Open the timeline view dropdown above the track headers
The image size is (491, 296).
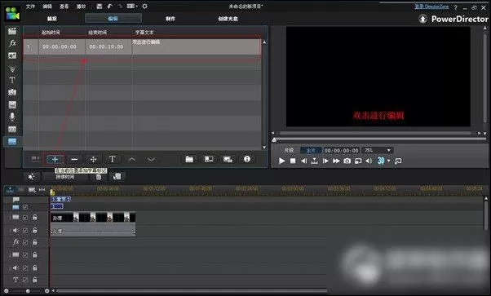pyautogui.click(x=10, y=189)
